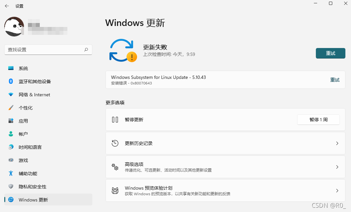The width and height of the screenshot is (351, 212).
Task: Click the 暂停更新 label
Action: point(134,120)
